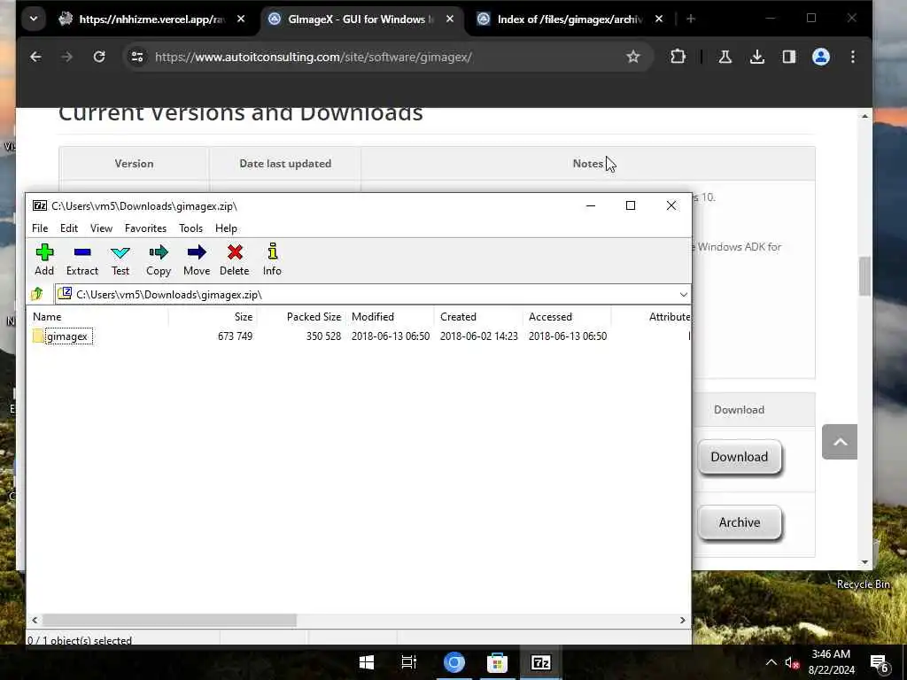
Task: Go up one folder level in 7-Zip
Action: pyautogui.click(x=37, y=294)
